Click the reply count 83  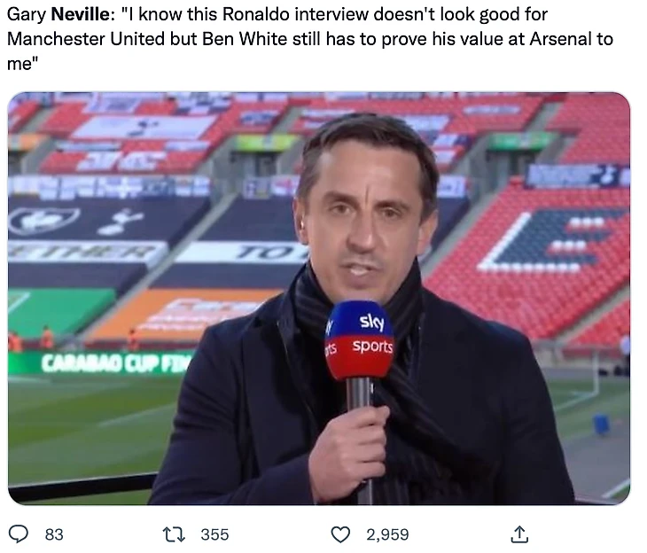54,534
